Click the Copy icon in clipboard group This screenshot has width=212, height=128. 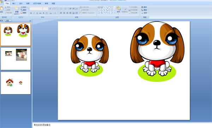point(6,10)
